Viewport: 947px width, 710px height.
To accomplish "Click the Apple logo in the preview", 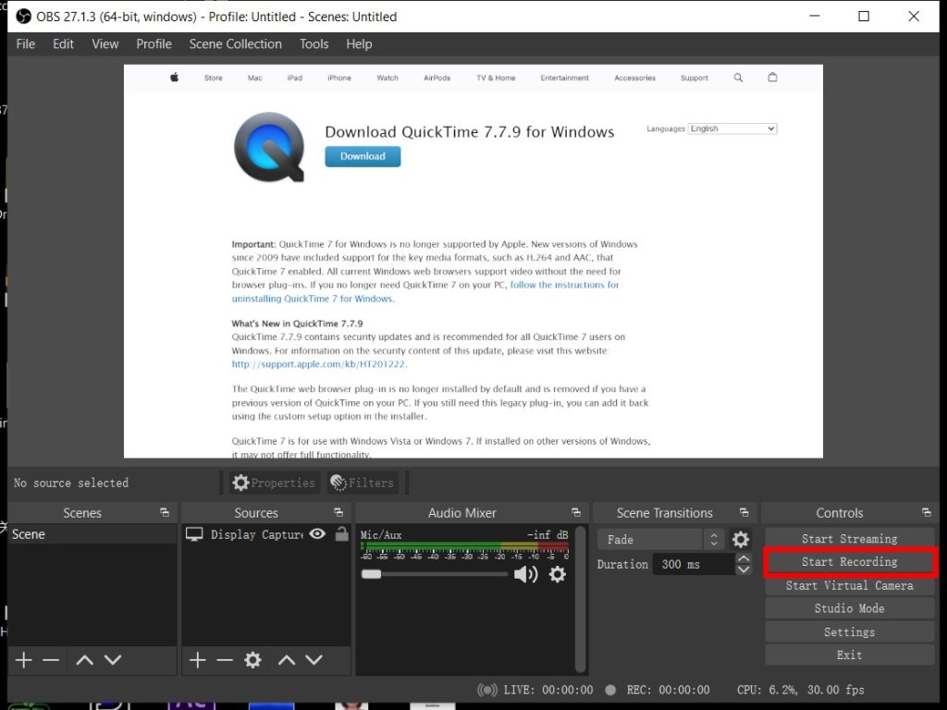I will 175,78.
